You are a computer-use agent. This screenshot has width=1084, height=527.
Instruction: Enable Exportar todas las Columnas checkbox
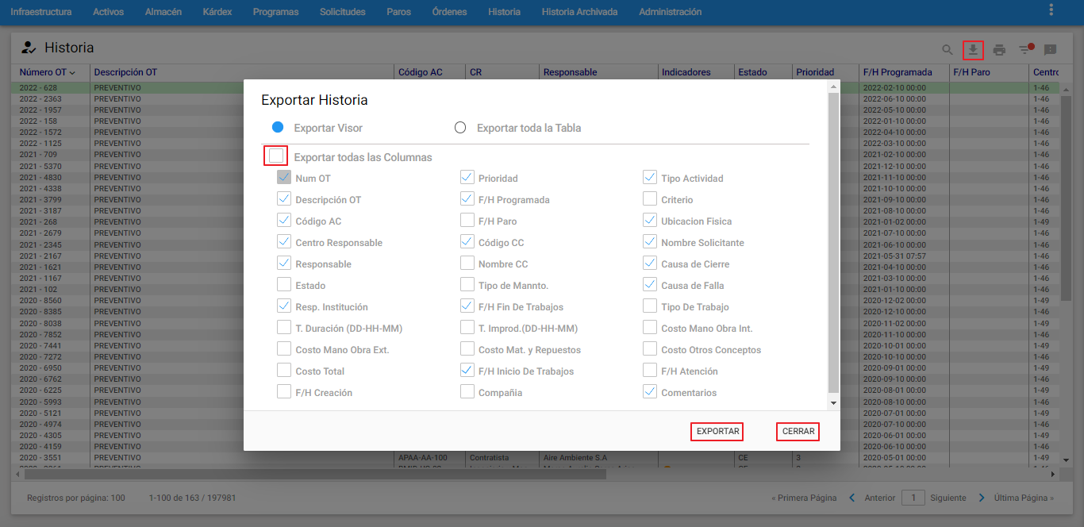pos(276,156)
